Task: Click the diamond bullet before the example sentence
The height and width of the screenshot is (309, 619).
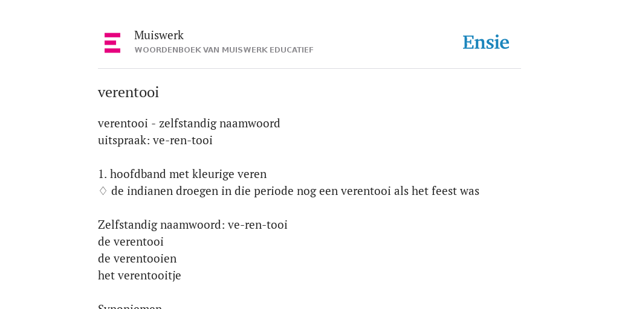Action: coord(103,191)
